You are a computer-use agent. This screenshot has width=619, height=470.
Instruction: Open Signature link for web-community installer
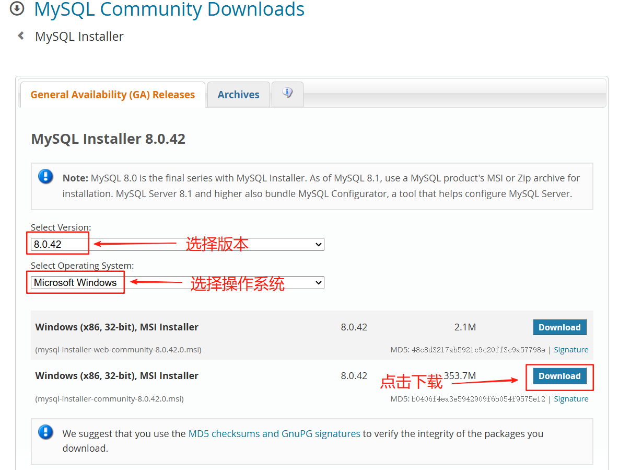click(x=571, y=350)
